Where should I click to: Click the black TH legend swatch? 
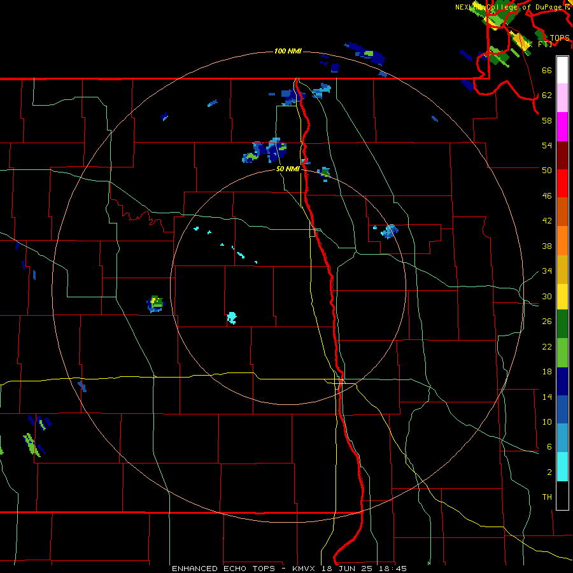click(562, 495)
